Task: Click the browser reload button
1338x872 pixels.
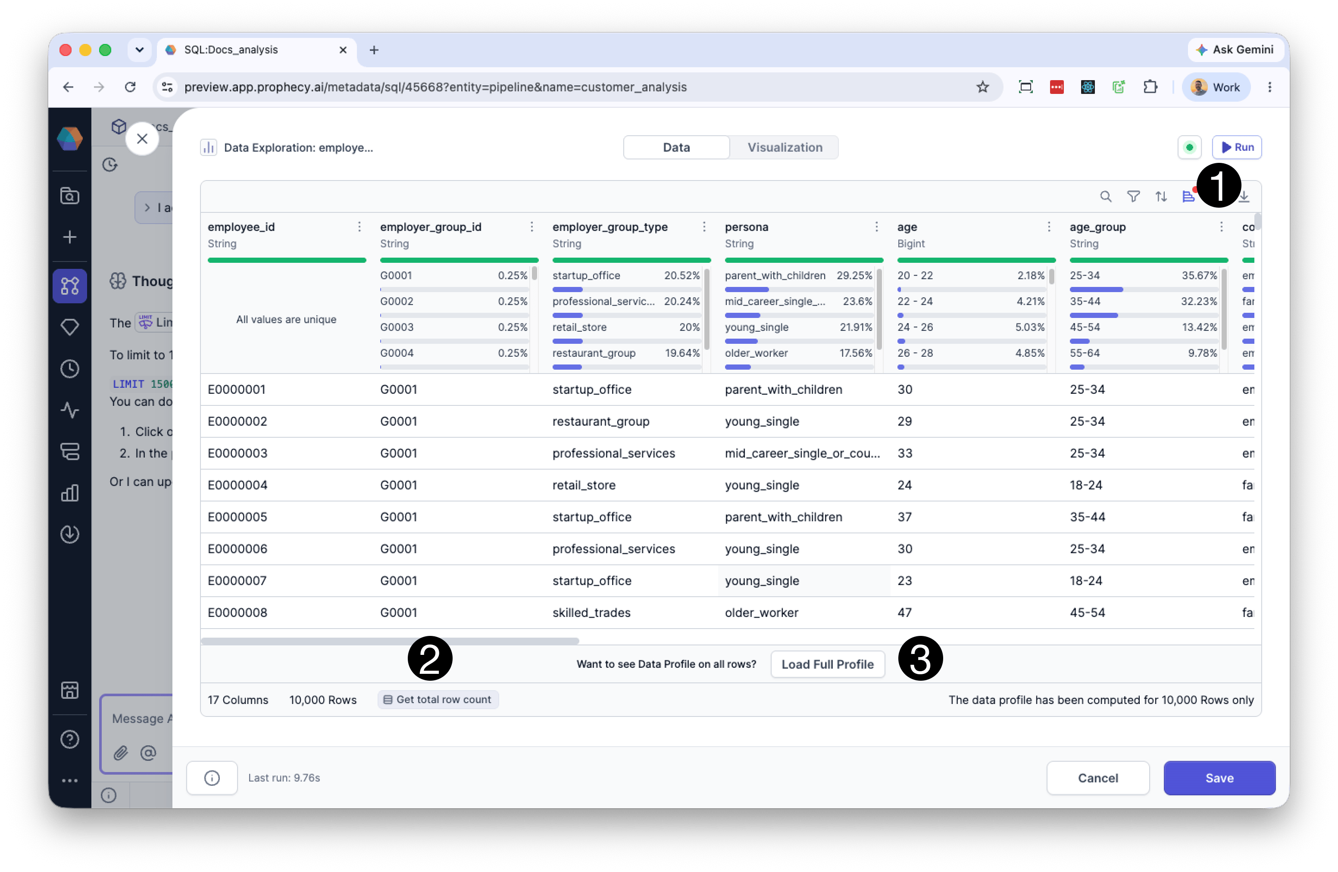Action: point(130,87)
